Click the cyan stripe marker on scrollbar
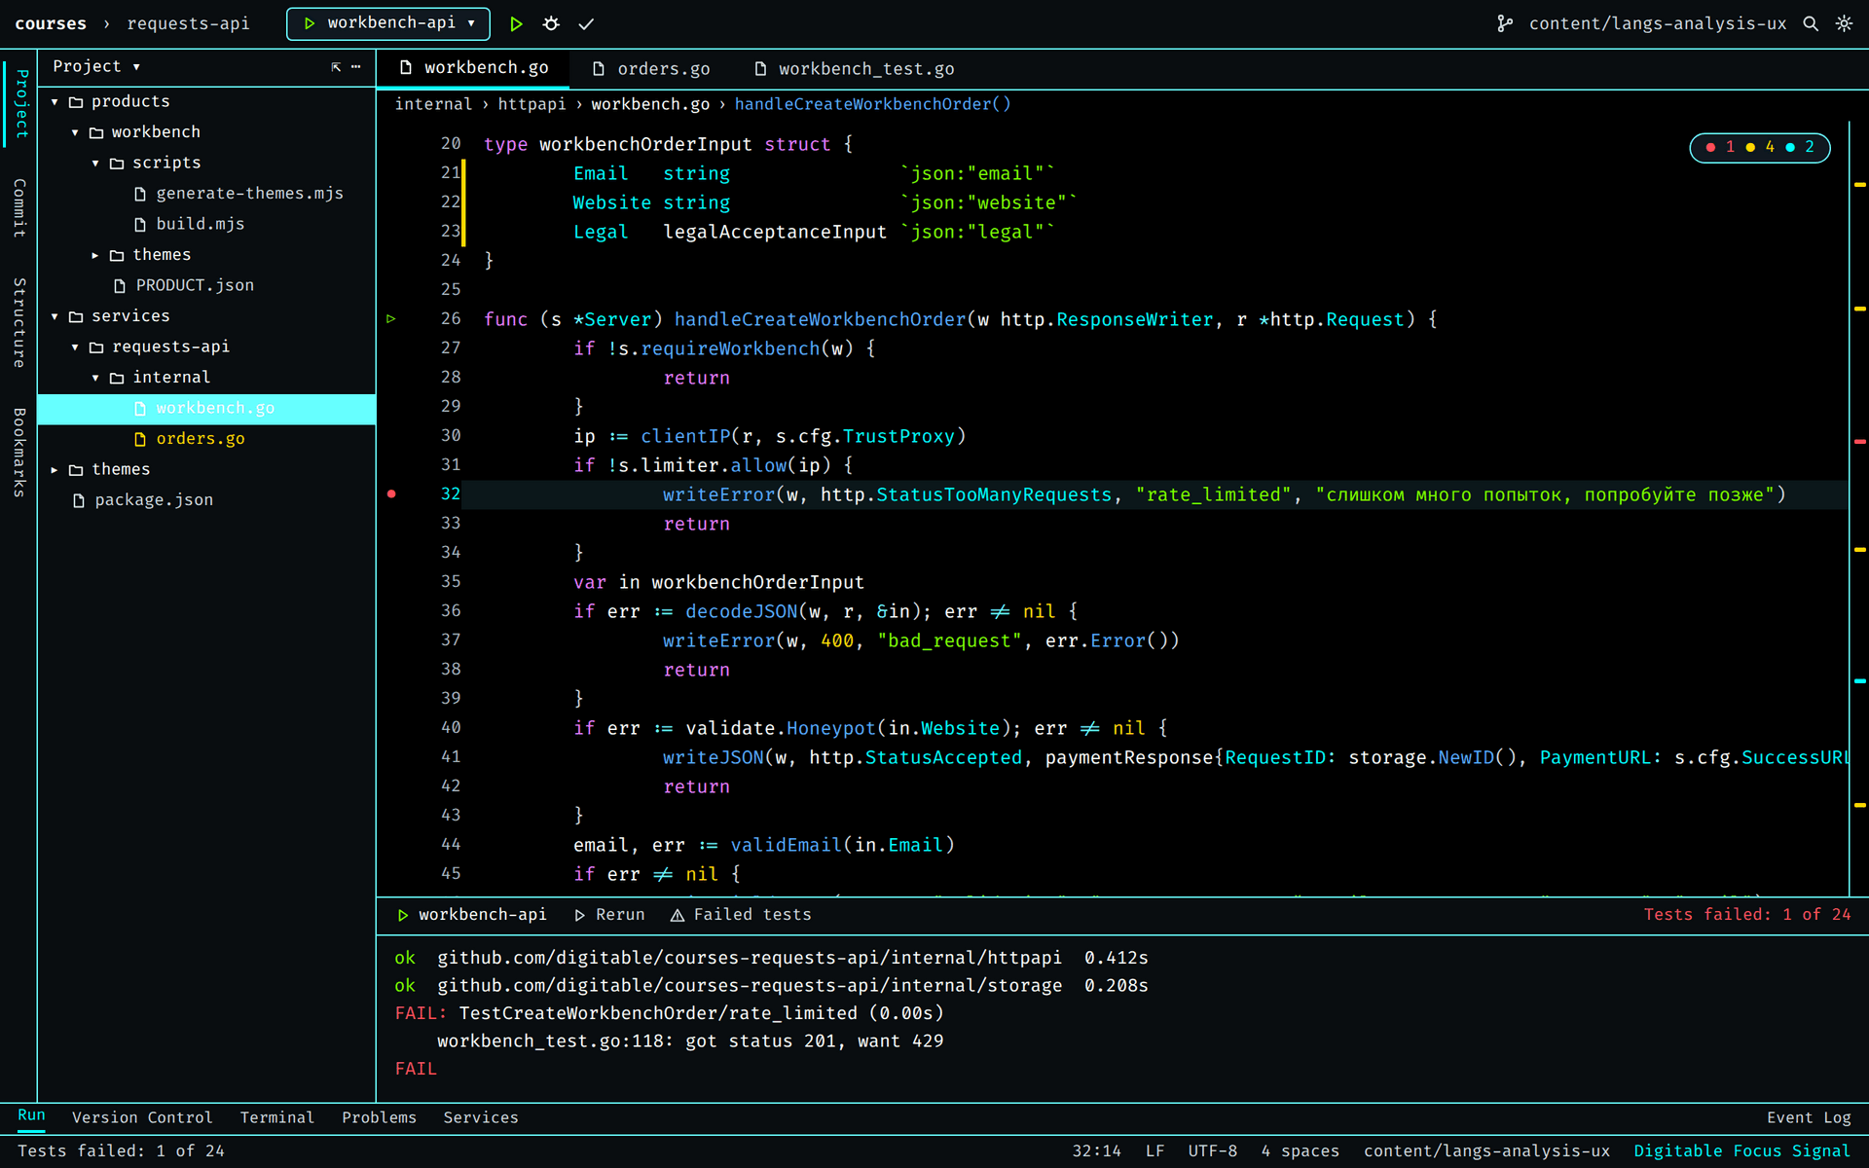The height and width of the screenshot is (1168, 1869). click(x=1859, y=681)
